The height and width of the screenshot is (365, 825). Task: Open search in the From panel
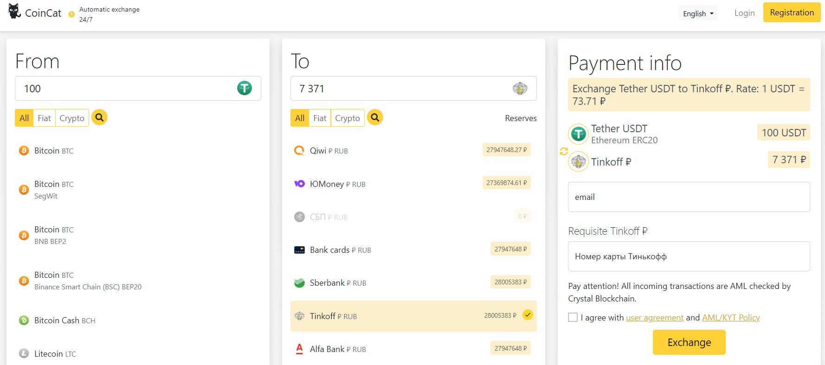pos(99,117)
